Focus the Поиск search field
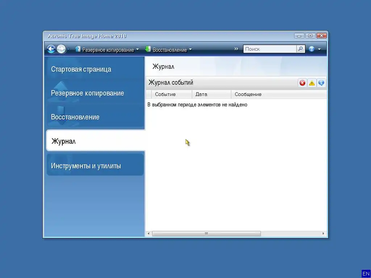 pos(270,49)
